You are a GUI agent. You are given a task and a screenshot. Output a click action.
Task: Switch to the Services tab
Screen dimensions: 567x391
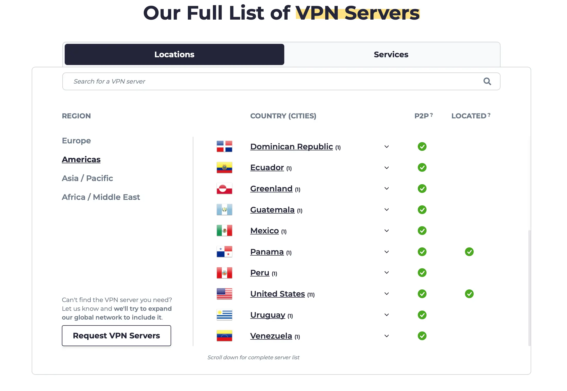391,54
